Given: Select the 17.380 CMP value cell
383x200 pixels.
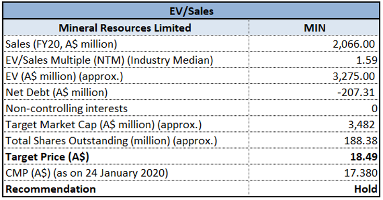Looking at the screenshot, I should pos(314,172).
